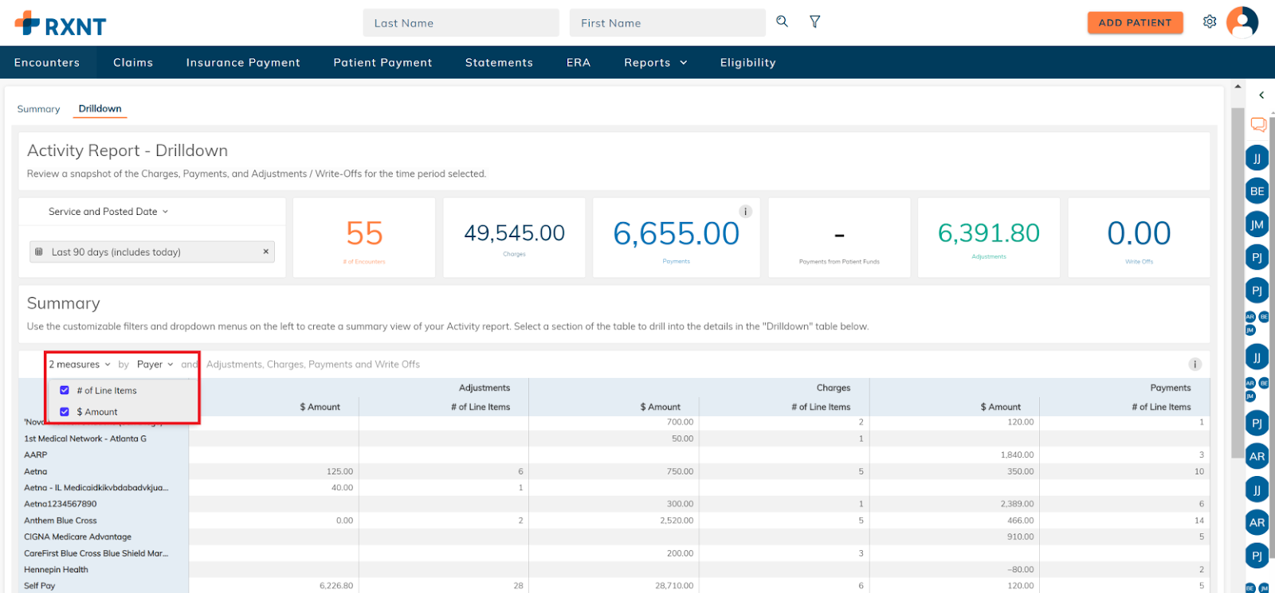Open the Service and Posted Date dropdown
The height and width of the screenshot is (593, 1275).
click(x=108, y=212)
